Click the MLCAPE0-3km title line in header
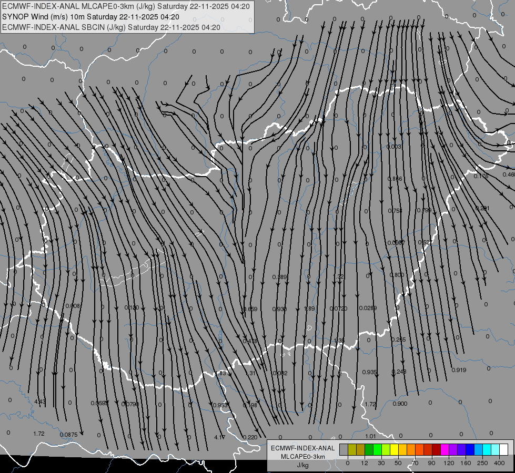 tap(126, 6)
